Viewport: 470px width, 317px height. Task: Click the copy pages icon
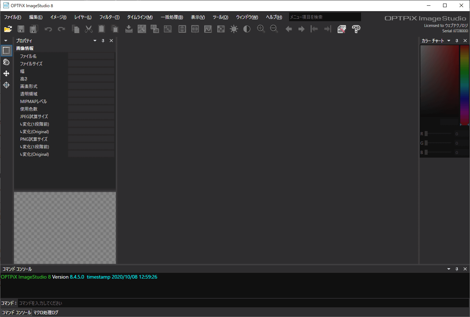pos(76,29)
